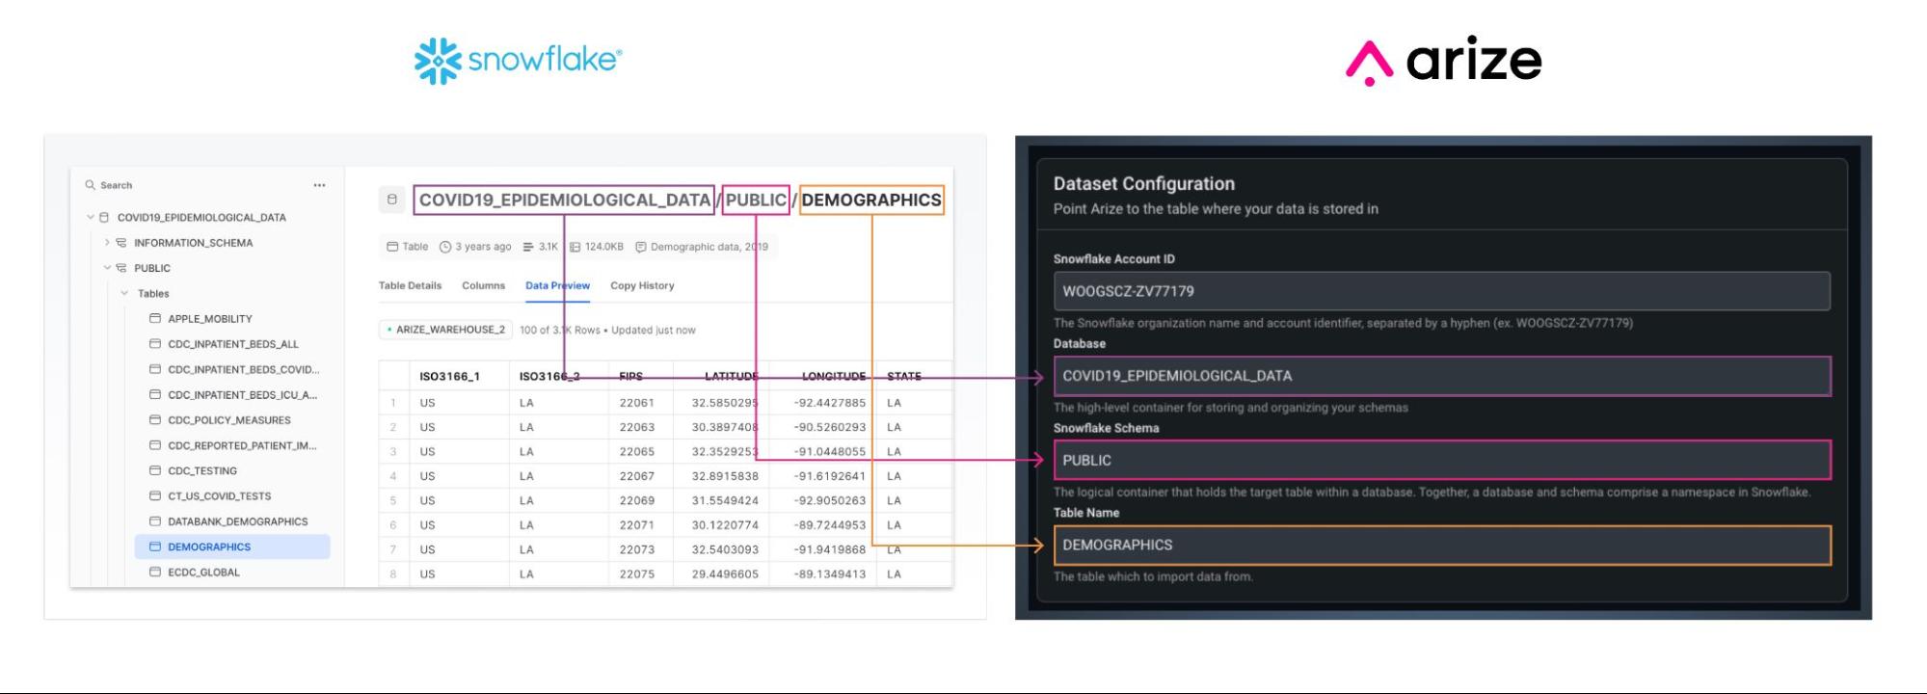Open the Copy History tab

[642, 285]
